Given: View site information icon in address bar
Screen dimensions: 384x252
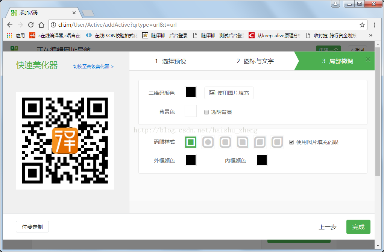Looking at the screenshot, I should tap(53, 25).
